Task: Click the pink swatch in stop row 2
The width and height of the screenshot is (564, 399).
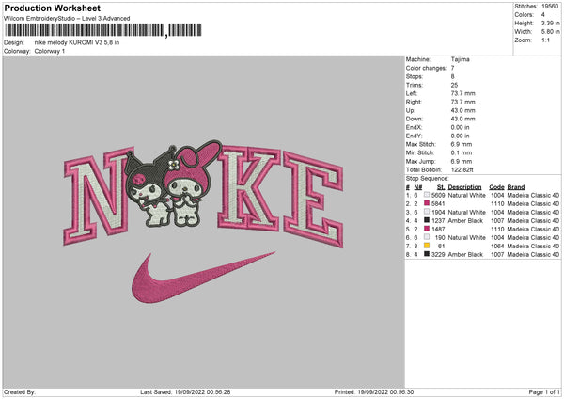Action: click(427, 203)
